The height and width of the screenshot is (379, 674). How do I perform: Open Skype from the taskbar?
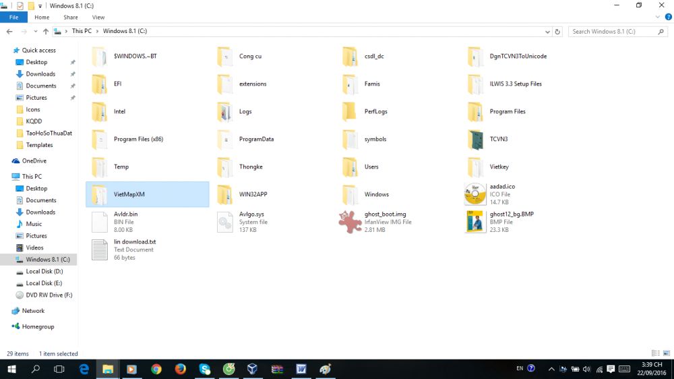204,369
